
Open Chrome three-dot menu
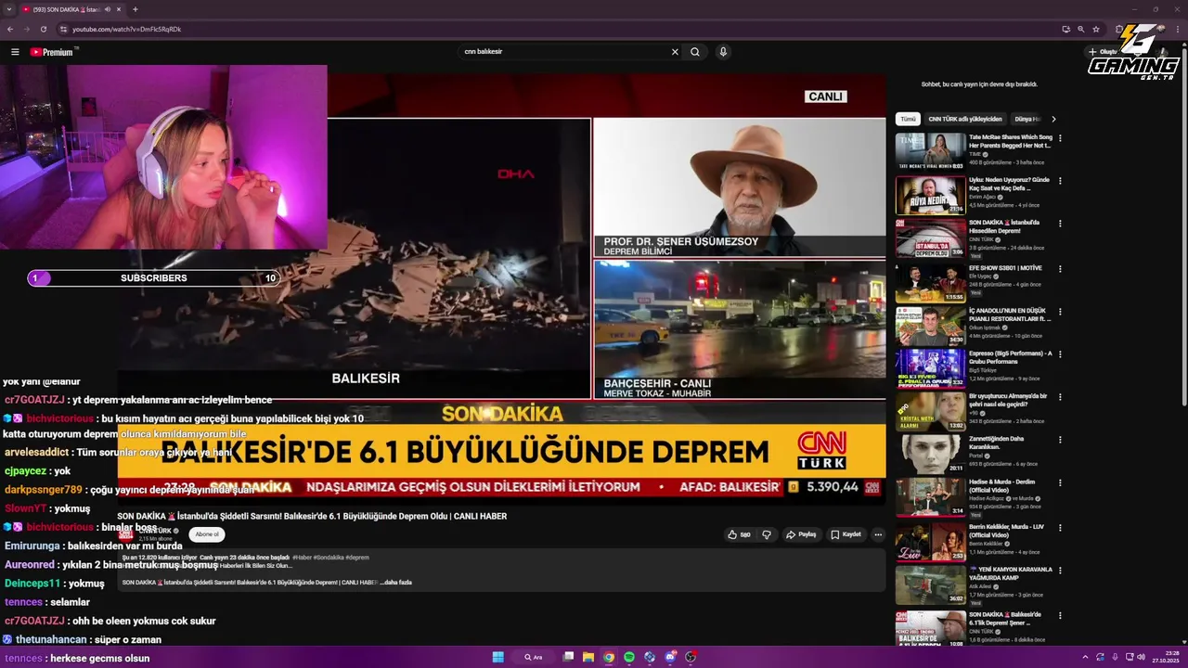1178,29
